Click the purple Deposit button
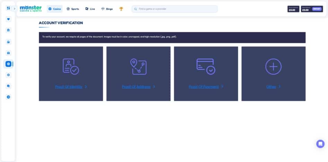328x162 pixels. [x=317, y=9]
